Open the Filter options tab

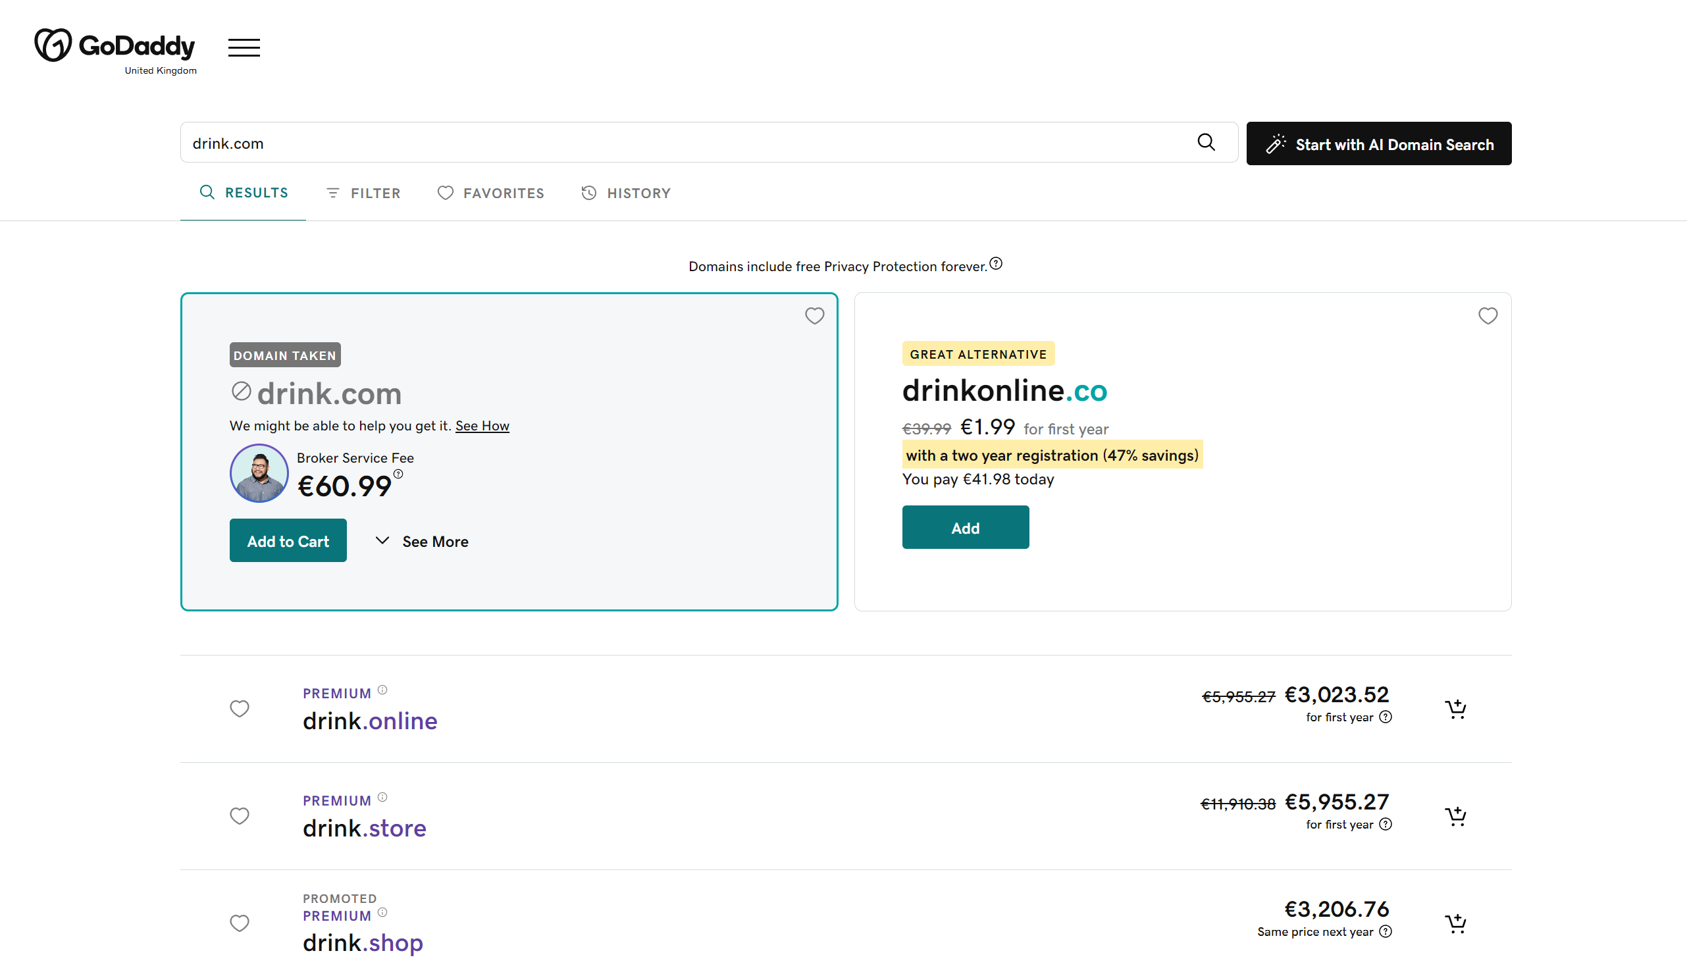(x=363, y=193)
